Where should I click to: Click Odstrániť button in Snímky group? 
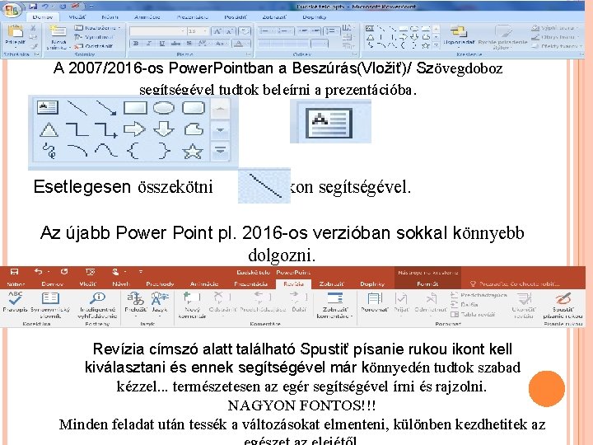93,46
